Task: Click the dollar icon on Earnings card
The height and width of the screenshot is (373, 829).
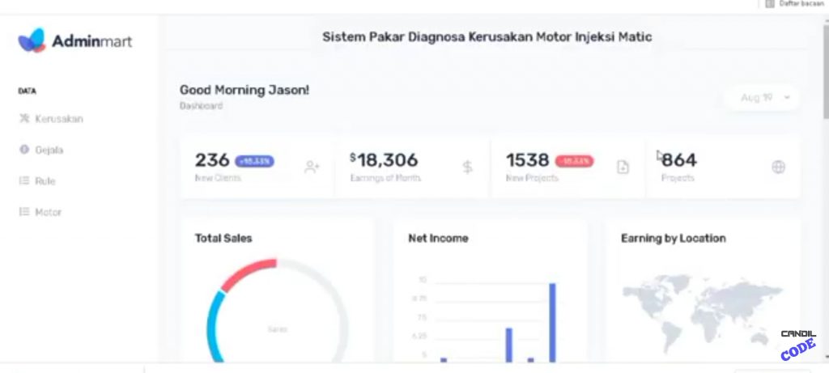Action: 467,167
